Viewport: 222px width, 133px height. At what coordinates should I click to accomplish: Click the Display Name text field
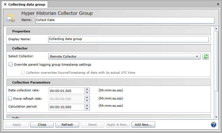(128, 39)
